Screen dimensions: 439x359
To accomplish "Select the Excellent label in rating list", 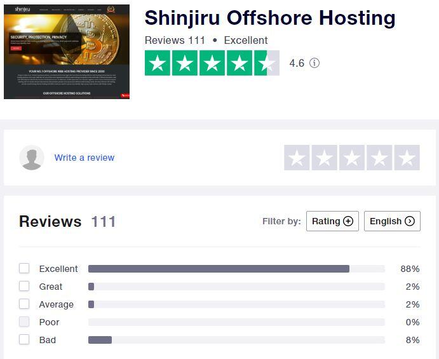I will [58, 269].
